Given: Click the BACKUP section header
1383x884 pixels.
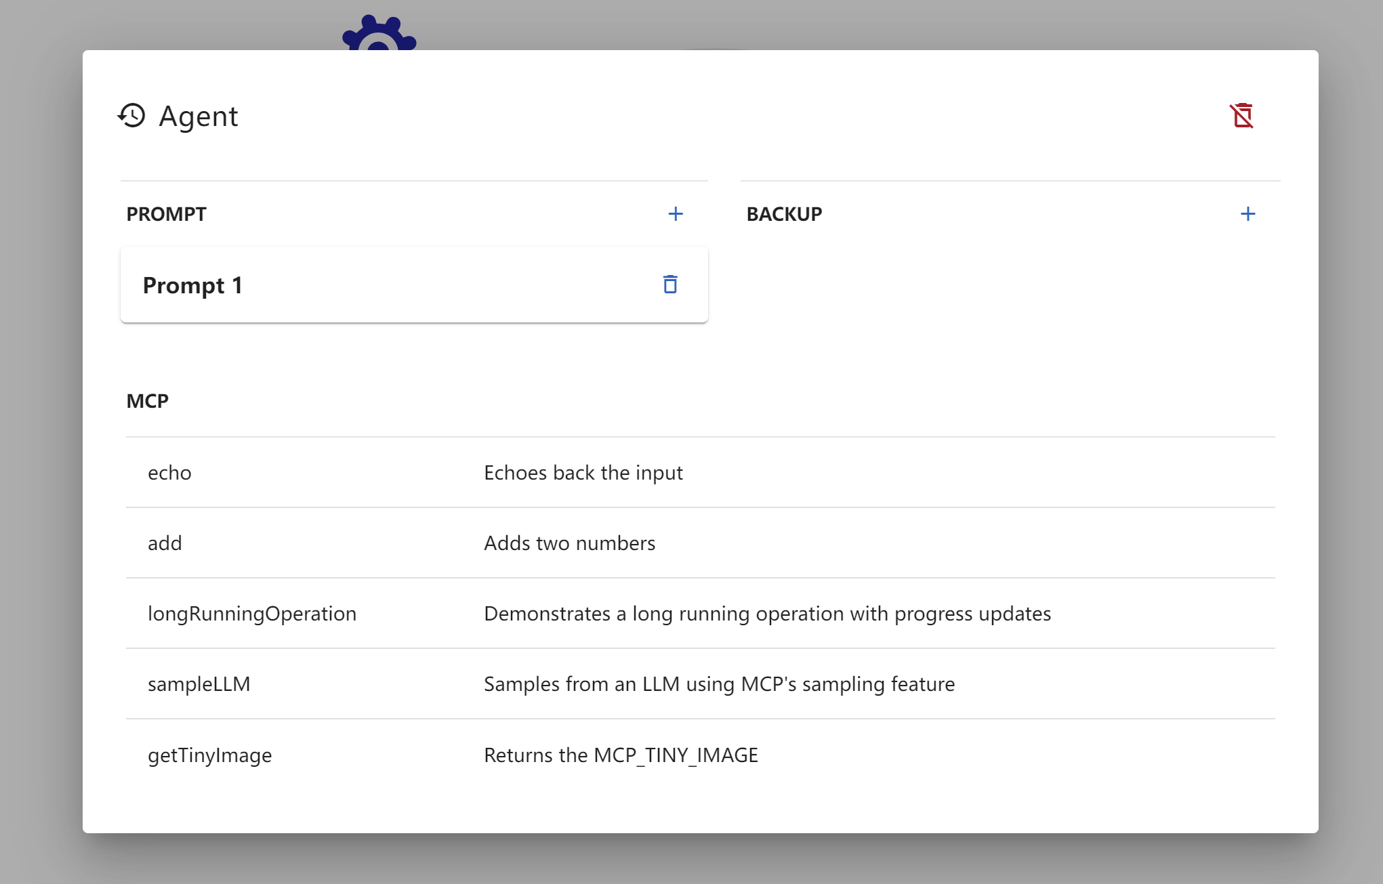Looking at the screenshot, I should click(784, 214).
